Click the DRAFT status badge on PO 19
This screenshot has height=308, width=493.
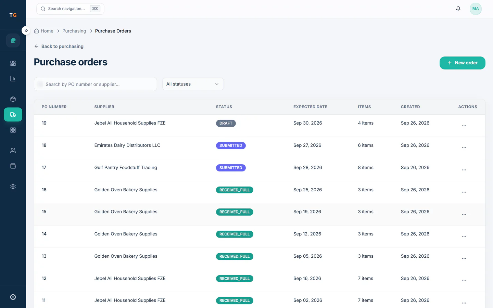[x=226, y=123]
